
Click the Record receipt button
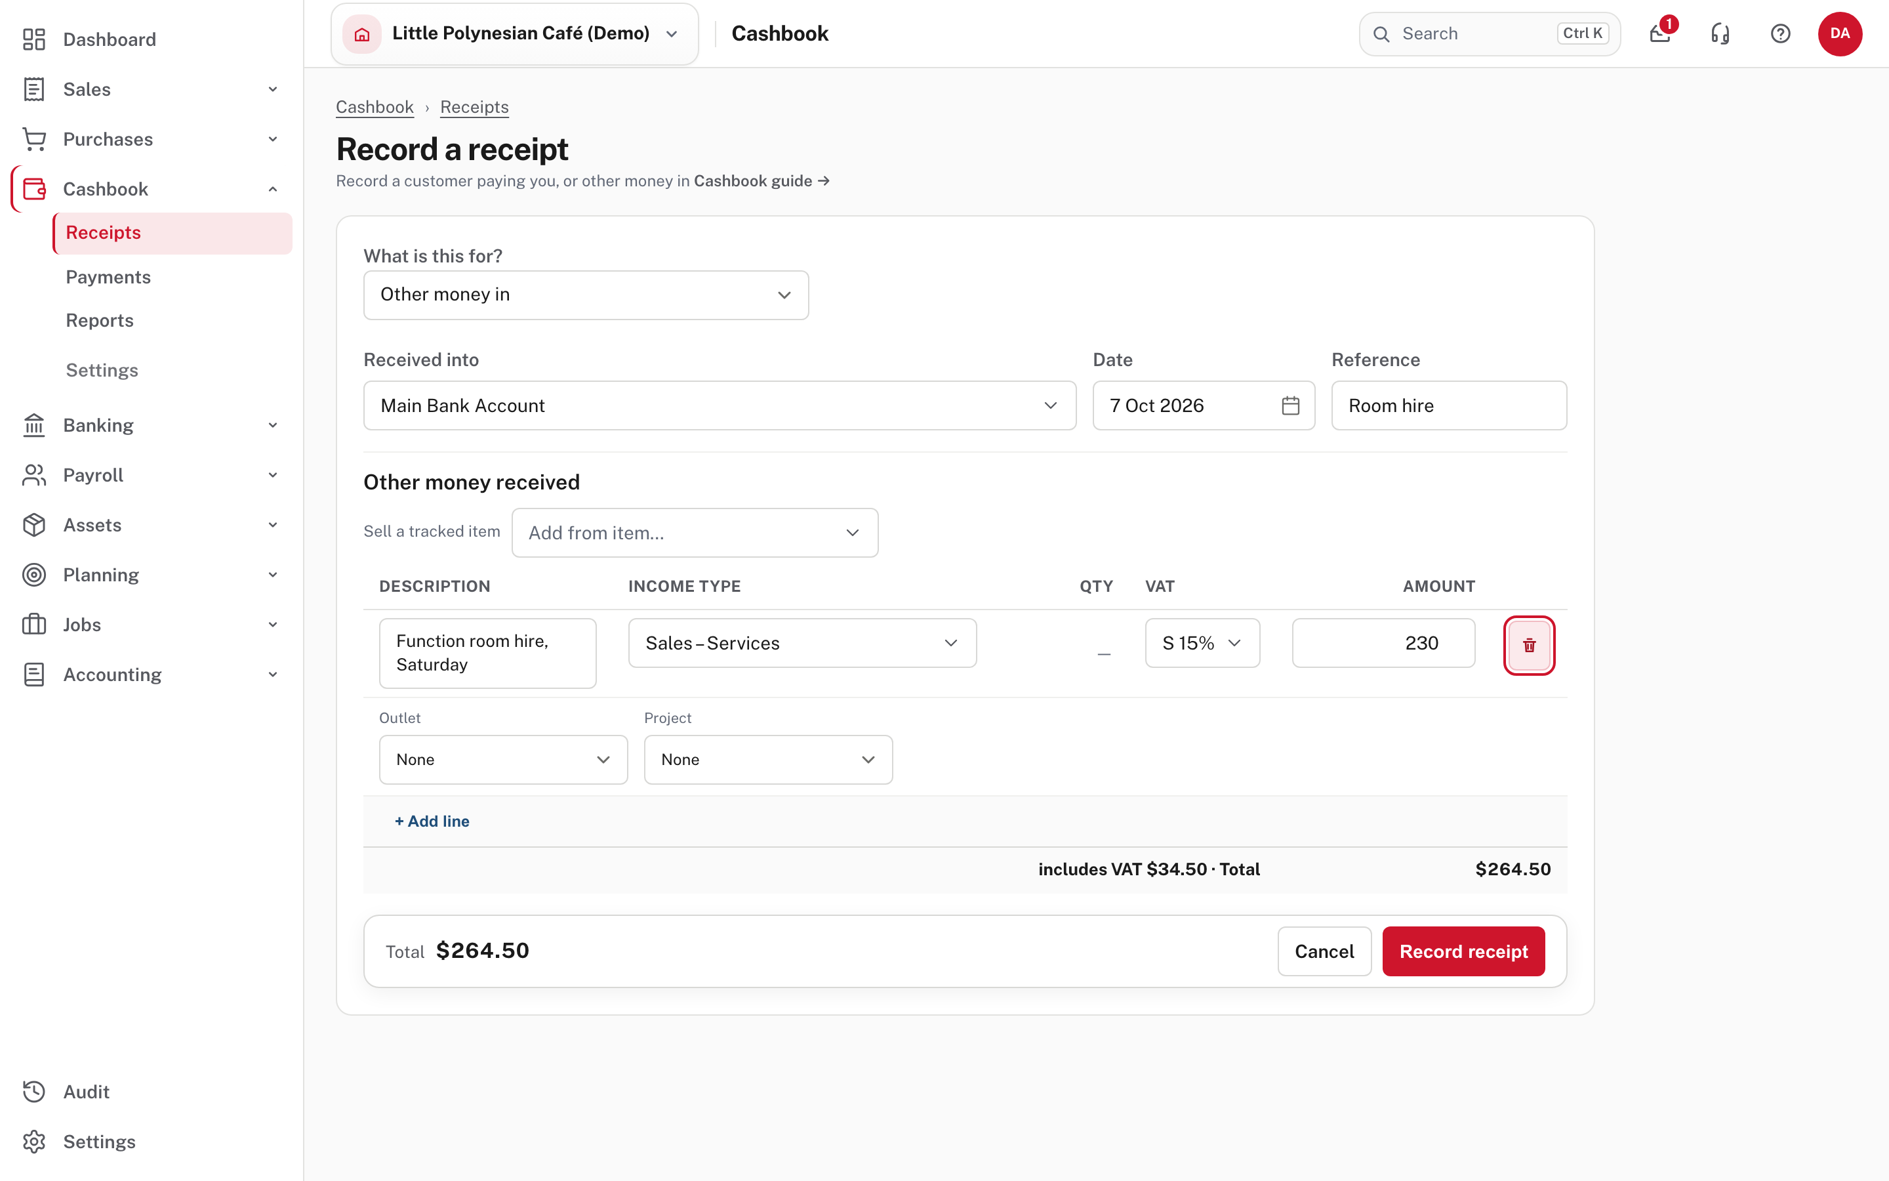pos(1463,951)
